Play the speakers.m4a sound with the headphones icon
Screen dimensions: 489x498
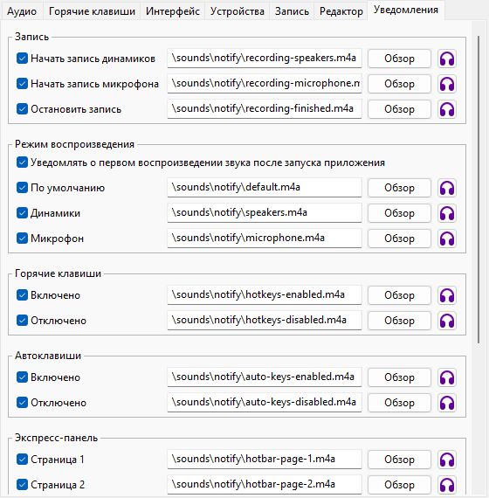point(447,213)
